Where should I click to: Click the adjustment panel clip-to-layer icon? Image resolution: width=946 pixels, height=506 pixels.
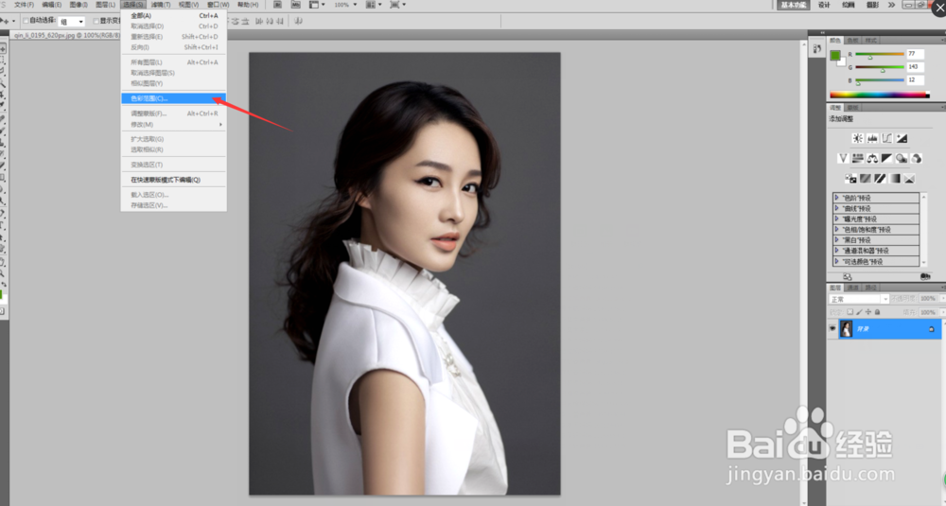click(925, 277)
